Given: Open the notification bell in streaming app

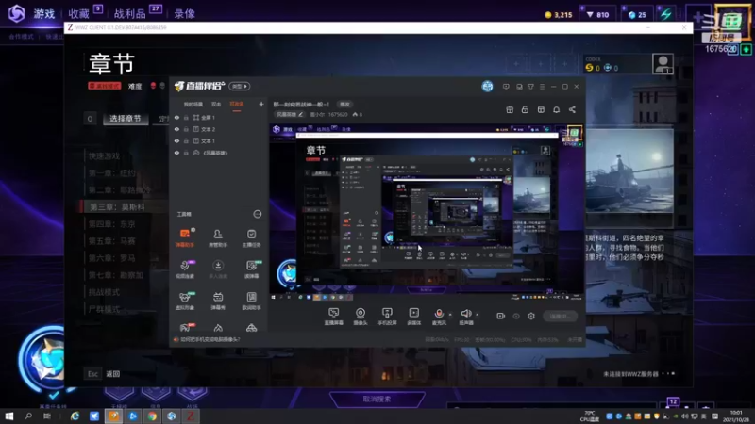Looking at the screenshot, I should [x=556, y=109].
